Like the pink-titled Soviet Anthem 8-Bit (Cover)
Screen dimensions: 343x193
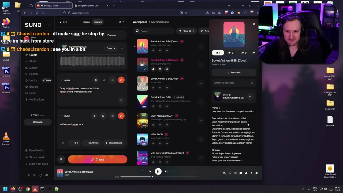[x=153, y=69]
